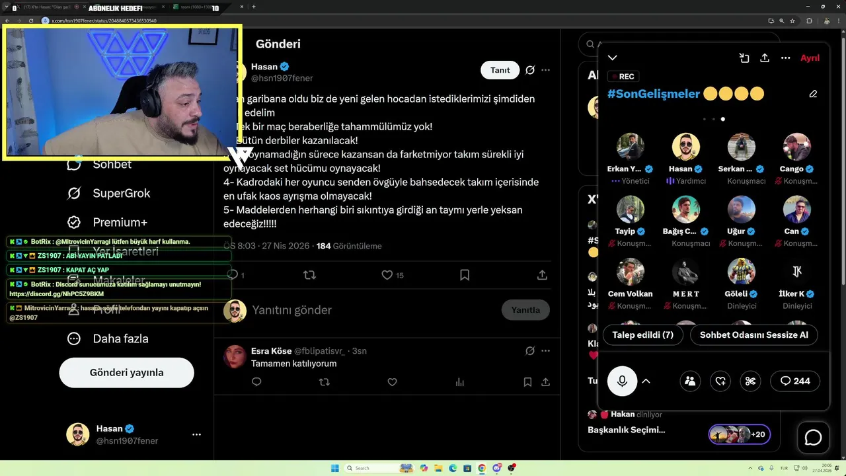Click Sohbet Odasını Sessize Al button

coord(754,335)
